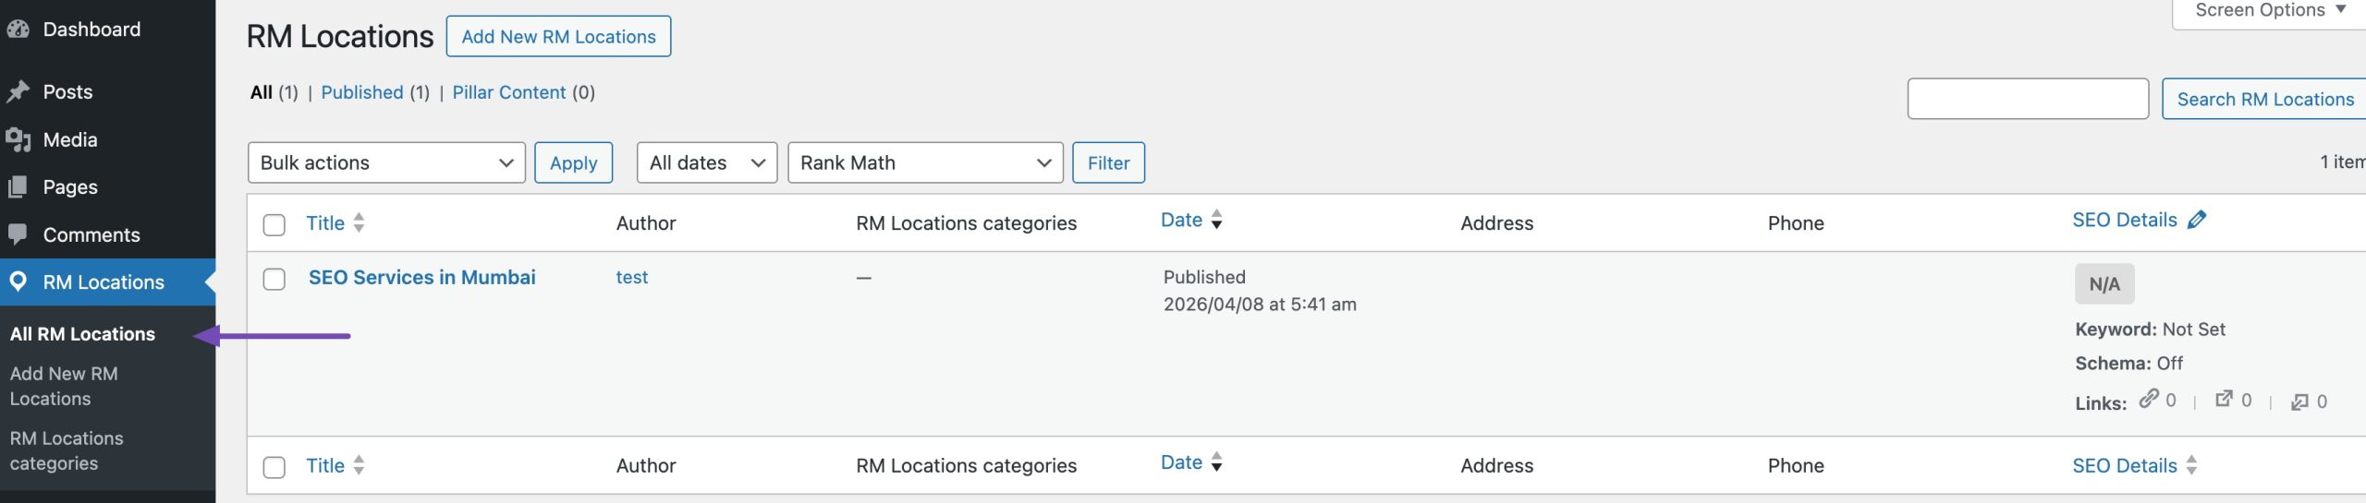Click the Dashboard gauge icon
This screenshot has width=2366, height=503.
pos(17,30)
